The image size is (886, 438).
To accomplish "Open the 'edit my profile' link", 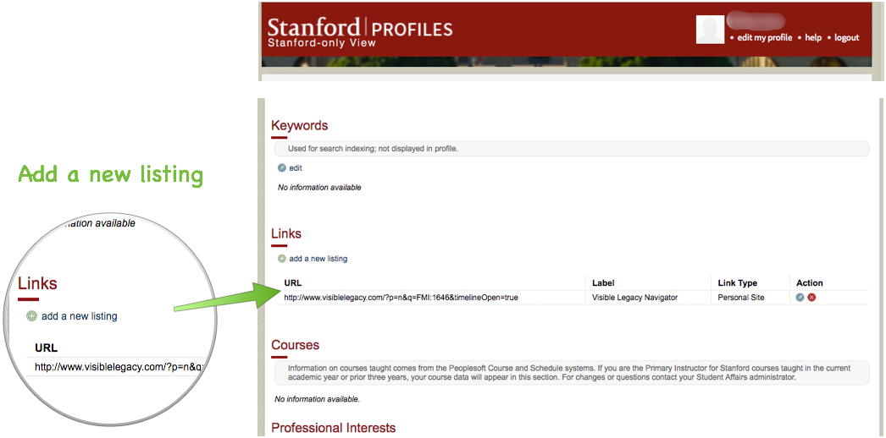I will pos(764,38).
